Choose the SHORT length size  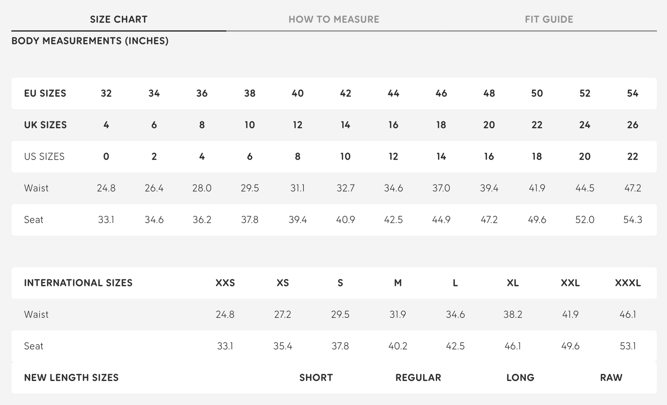pos(316,378)
